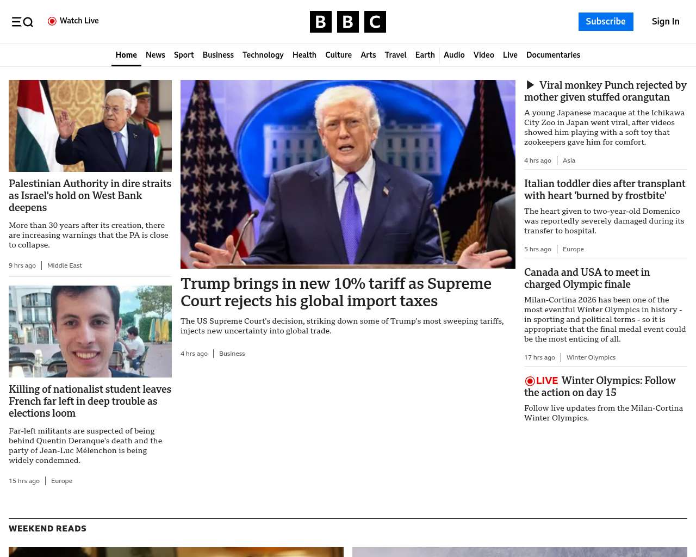The image size is (696, 557).
Task: Play the Viral monkey Punch video icon
Action: point(530,85)
